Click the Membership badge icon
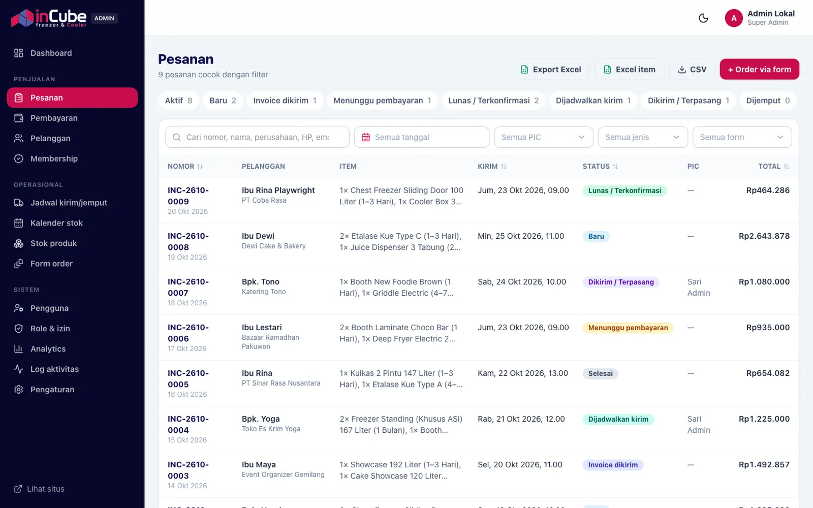Image resolution: width=813 pixels, height=508 pixels. (19, 158)
